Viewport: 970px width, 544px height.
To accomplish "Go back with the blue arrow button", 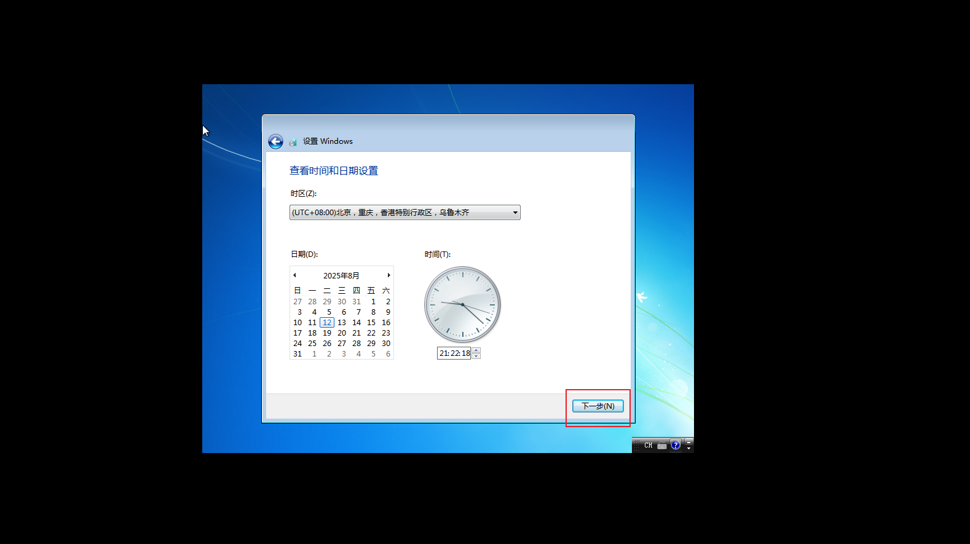I will [x=275, y=142].
